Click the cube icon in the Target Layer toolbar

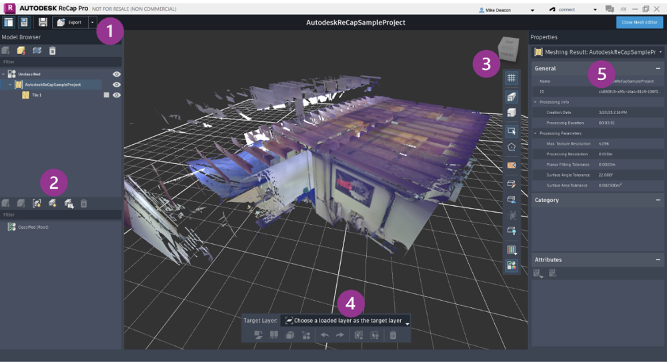point(289,335)
